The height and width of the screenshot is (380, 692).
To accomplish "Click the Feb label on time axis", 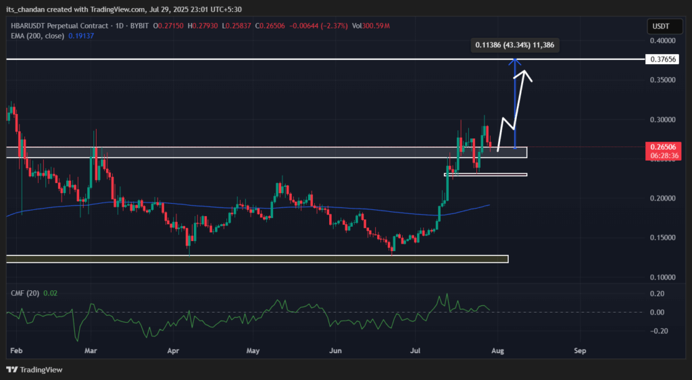I will pos(16,351).
